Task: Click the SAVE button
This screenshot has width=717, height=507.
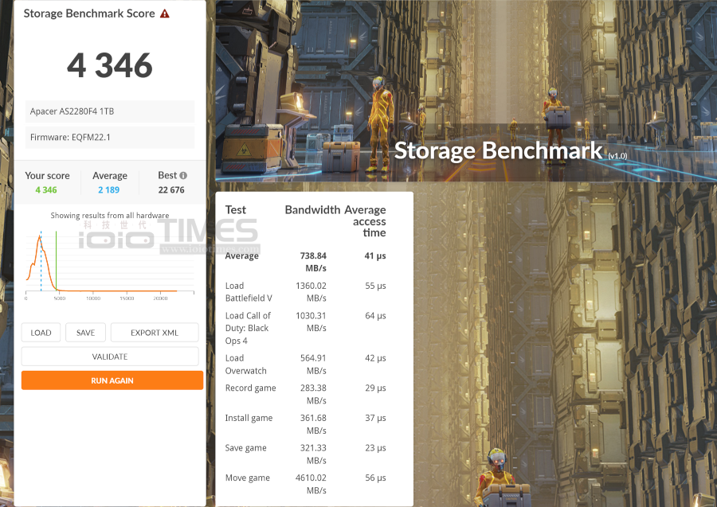Action: 85,333
